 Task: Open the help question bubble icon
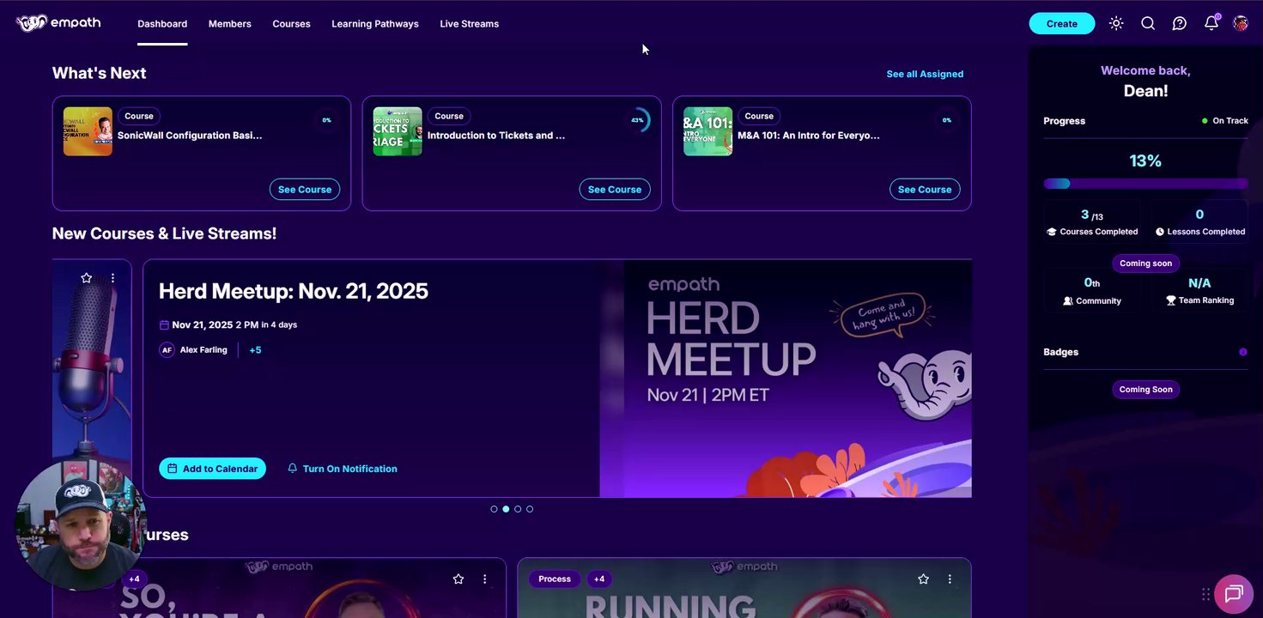point(1180,23)
